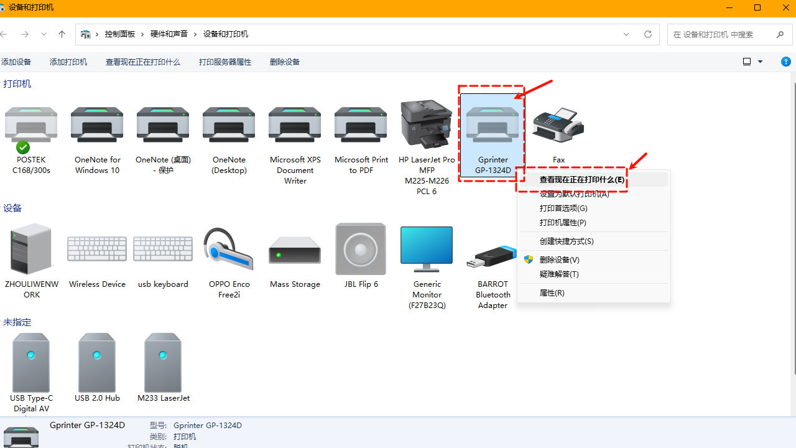Expand the address bar history dropdown
This screenshot has height=448, width=796.
[626, 34]
